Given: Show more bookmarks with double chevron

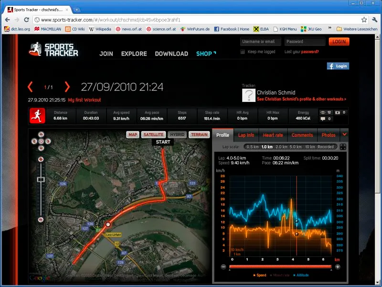Looking at the screenshot, I should (x=330, y=28).
